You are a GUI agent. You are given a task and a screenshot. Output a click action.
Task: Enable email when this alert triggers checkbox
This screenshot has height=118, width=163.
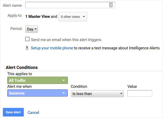coord(27,39)
